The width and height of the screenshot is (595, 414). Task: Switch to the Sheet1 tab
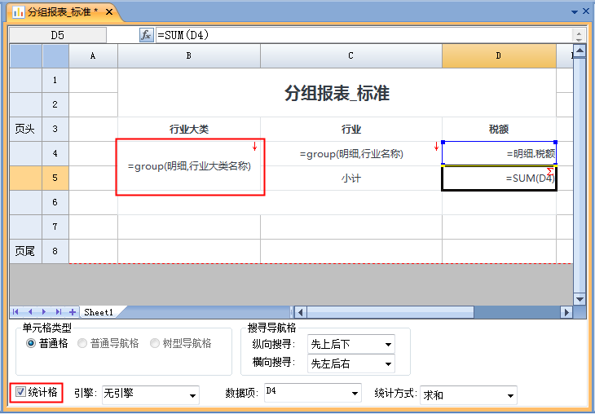[x=99, y=312]
